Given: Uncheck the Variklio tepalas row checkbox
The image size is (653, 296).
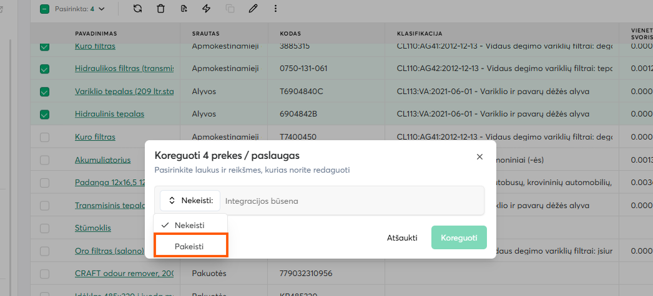Looking at the screenshot, I should (44, 92).
